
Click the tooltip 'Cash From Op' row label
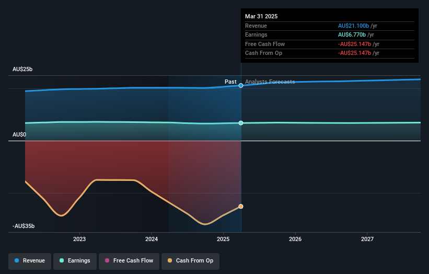[x=263, y=53]
